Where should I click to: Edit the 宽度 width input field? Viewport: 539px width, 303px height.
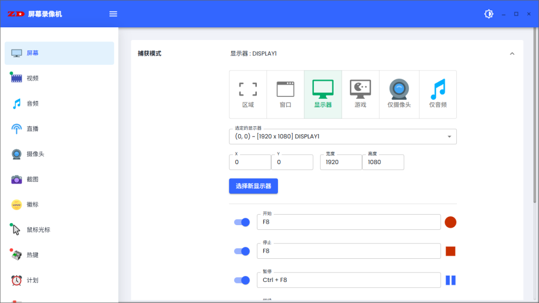[341, 163]
